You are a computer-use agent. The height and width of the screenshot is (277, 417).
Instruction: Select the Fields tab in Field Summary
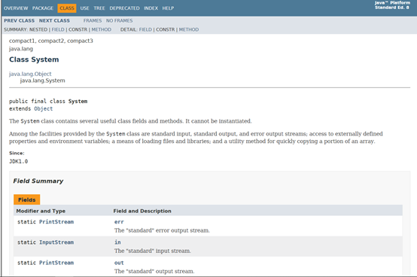coord(27,199)
